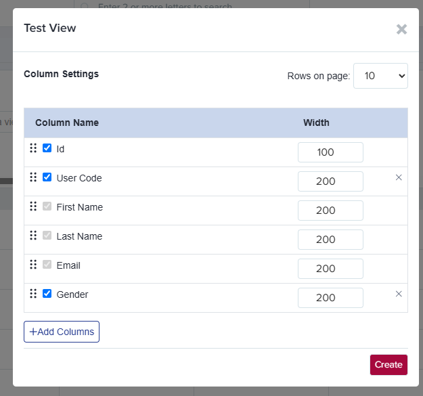The image size is (423, 396).
Task: Edit the Gender width field
Action: 330,298
